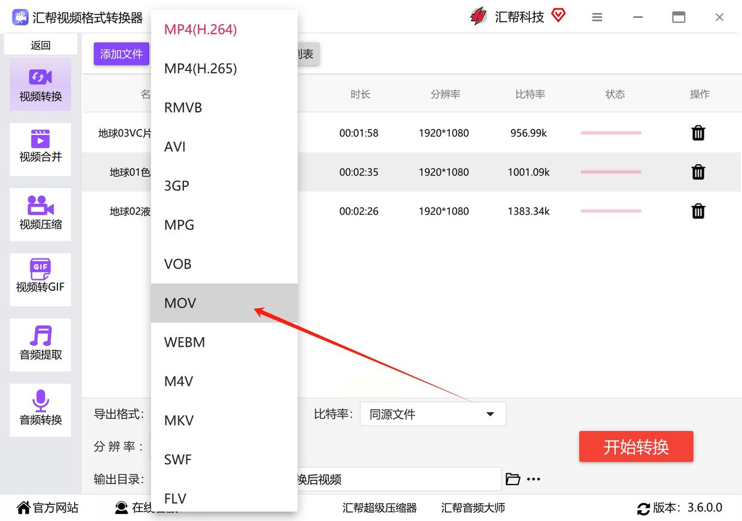Viewport: 742px width, 521px height.
Task: Click the 1383.34k bitrate cell
Action: pos(529,211)
